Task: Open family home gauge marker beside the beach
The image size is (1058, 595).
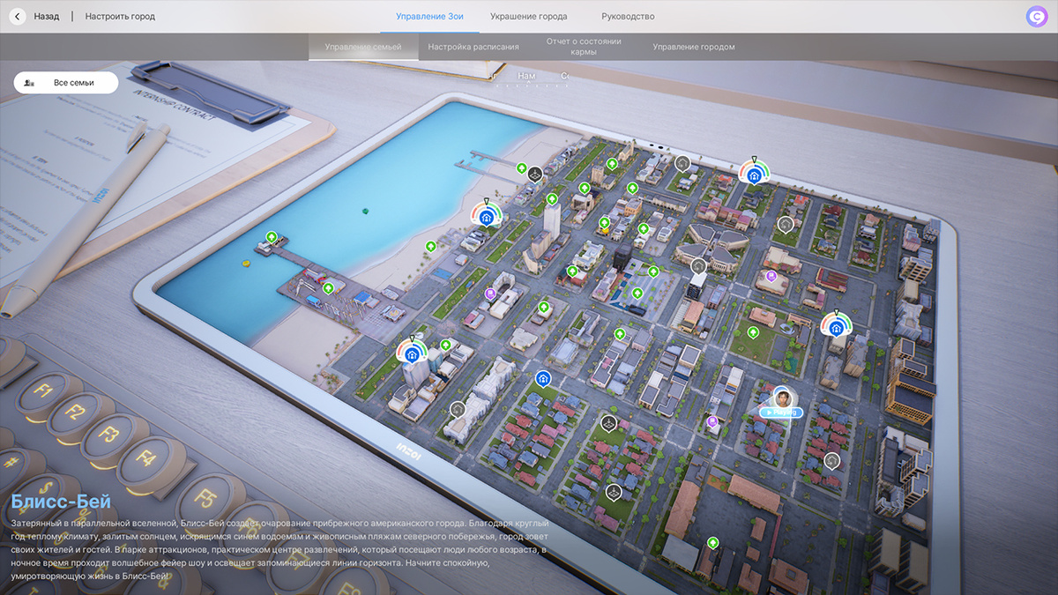Action: click(x=486, y=215)
